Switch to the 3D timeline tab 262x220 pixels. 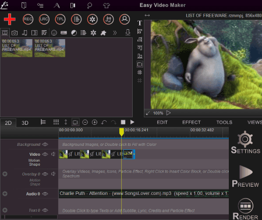pyautogui.click(x=25, y=123)
